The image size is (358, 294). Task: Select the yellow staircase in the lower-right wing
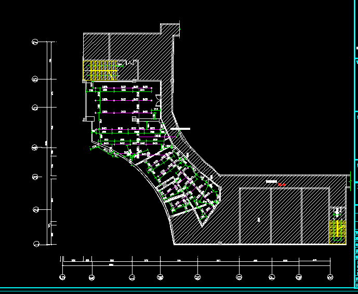point(337,231)
